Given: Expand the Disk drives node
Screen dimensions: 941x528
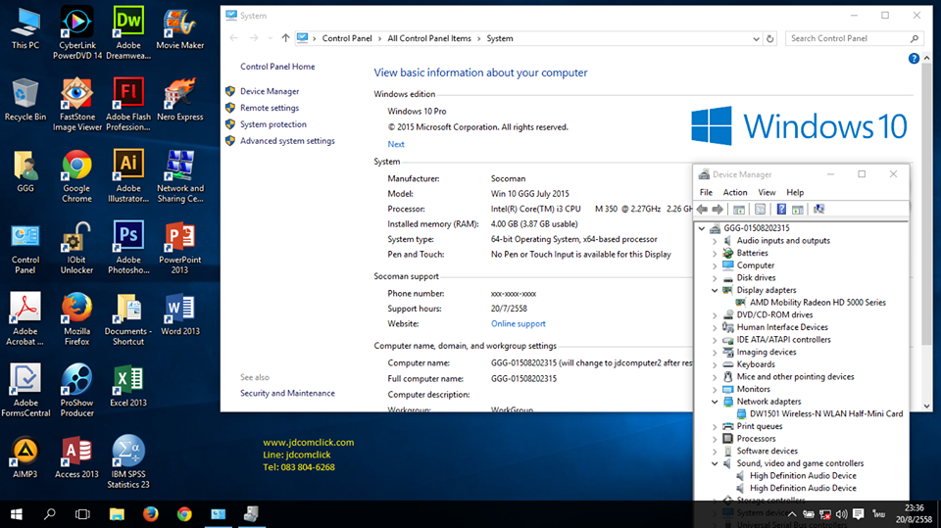Looking at the screenshot, I should [715, 278].
